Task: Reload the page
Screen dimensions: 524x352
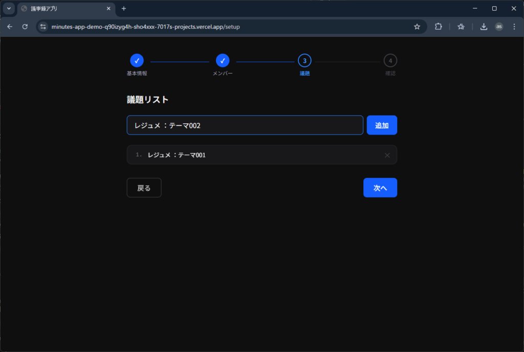Action: [x=25, y=27]
